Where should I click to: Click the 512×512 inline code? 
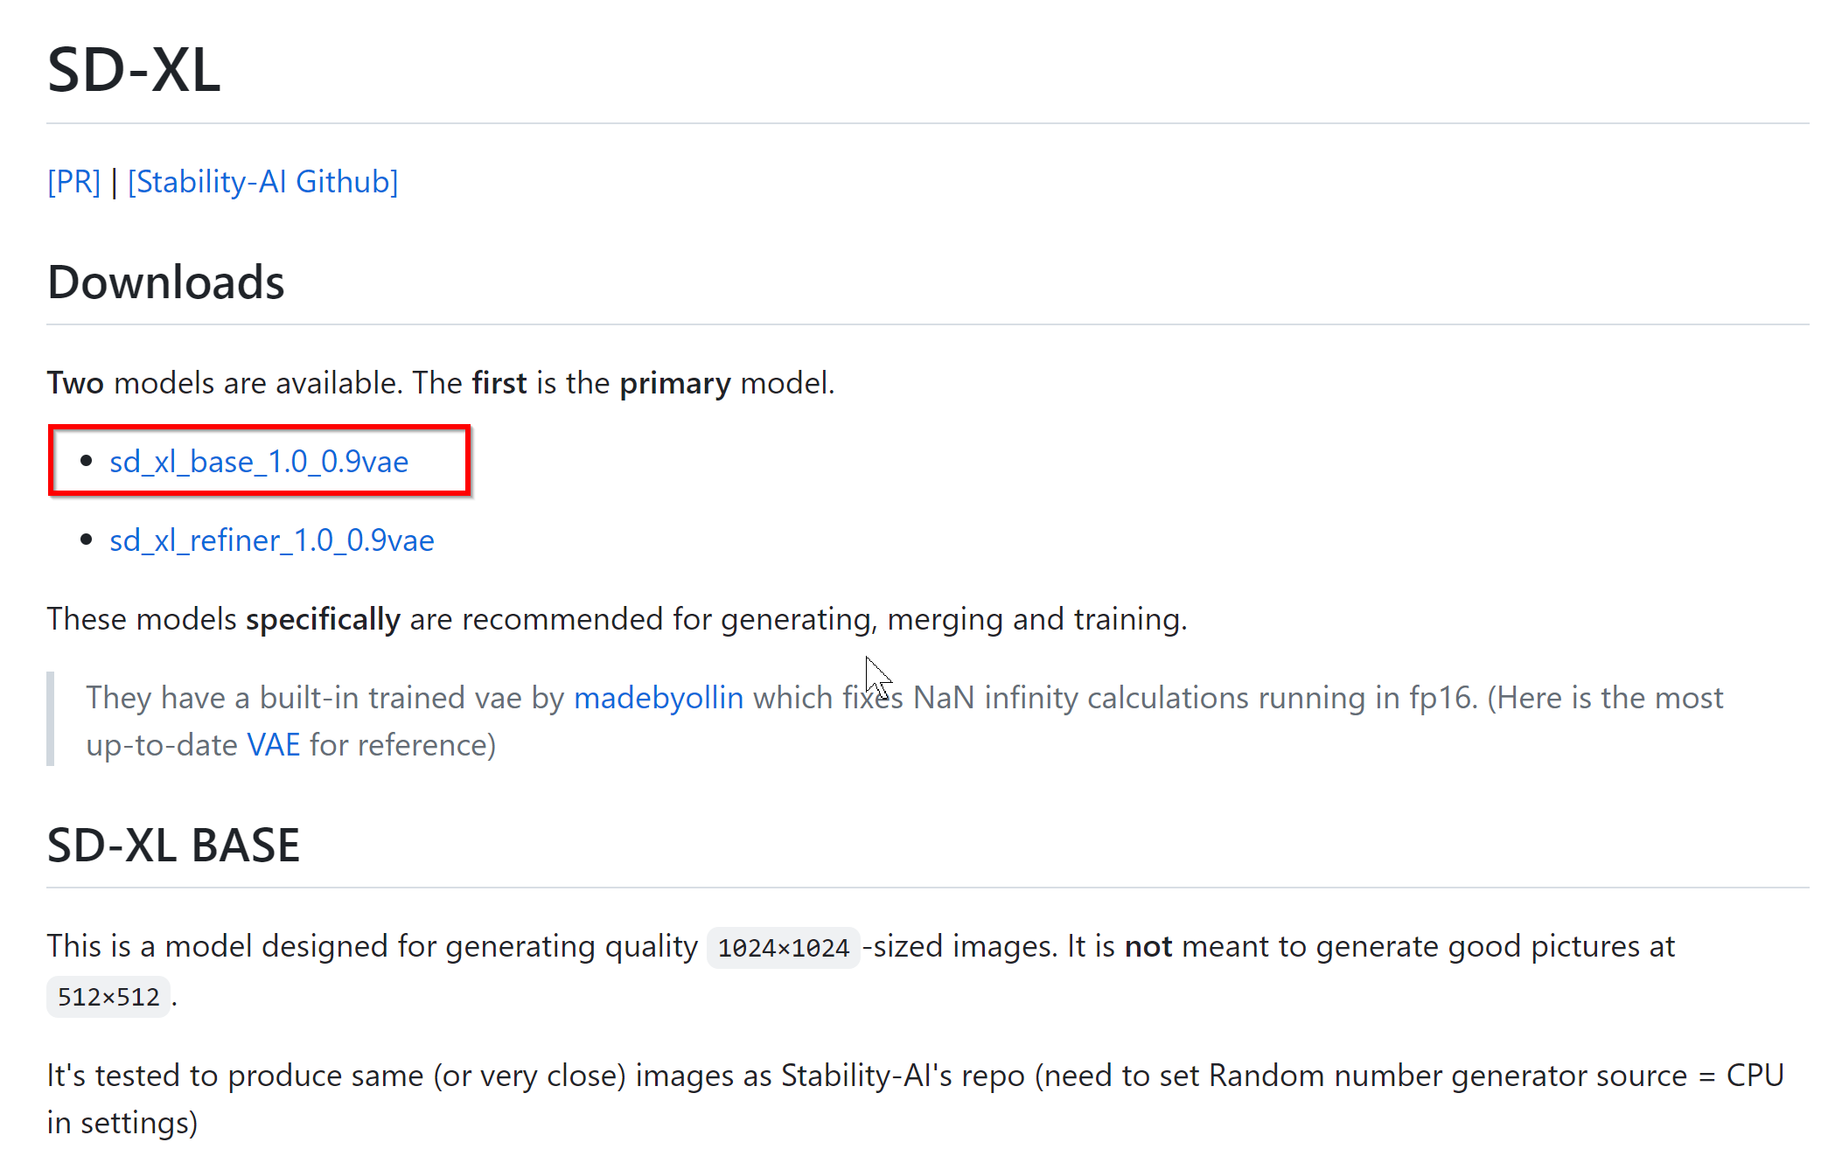[x=108, y=996]
